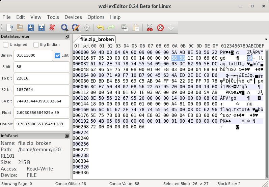Screen dimensions: 269x187
Task: Click the Go To offset arrow icon
Action: tap(86, 28)
